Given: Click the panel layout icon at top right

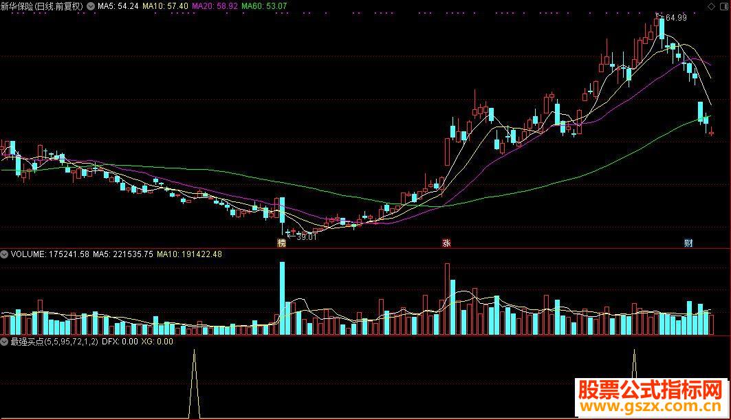Looking at the screenshot, I should point(723,6).
